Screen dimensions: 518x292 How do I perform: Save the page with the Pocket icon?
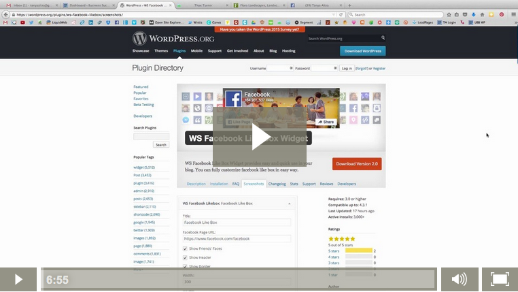465,14
